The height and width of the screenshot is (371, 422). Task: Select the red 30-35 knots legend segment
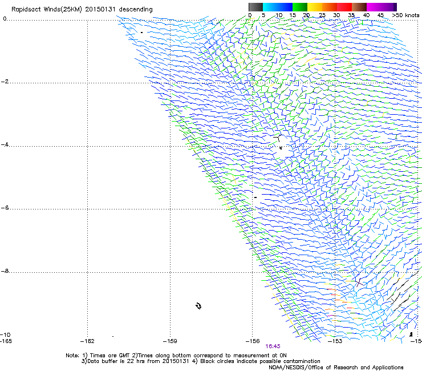coord(344,7)
